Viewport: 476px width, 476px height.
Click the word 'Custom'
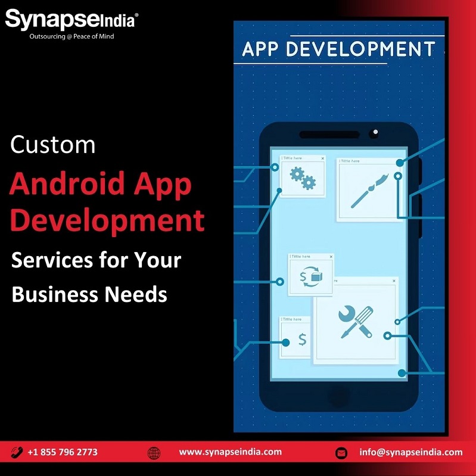click(x=53, y=145)
